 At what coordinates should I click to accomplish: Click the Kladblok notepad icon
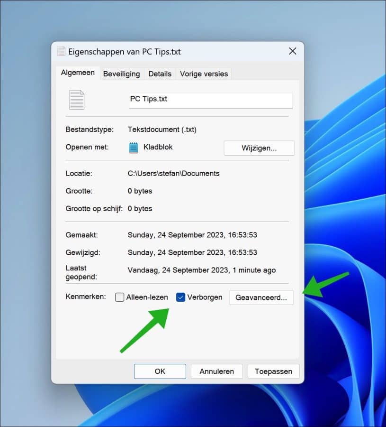[x=133, y=148]
